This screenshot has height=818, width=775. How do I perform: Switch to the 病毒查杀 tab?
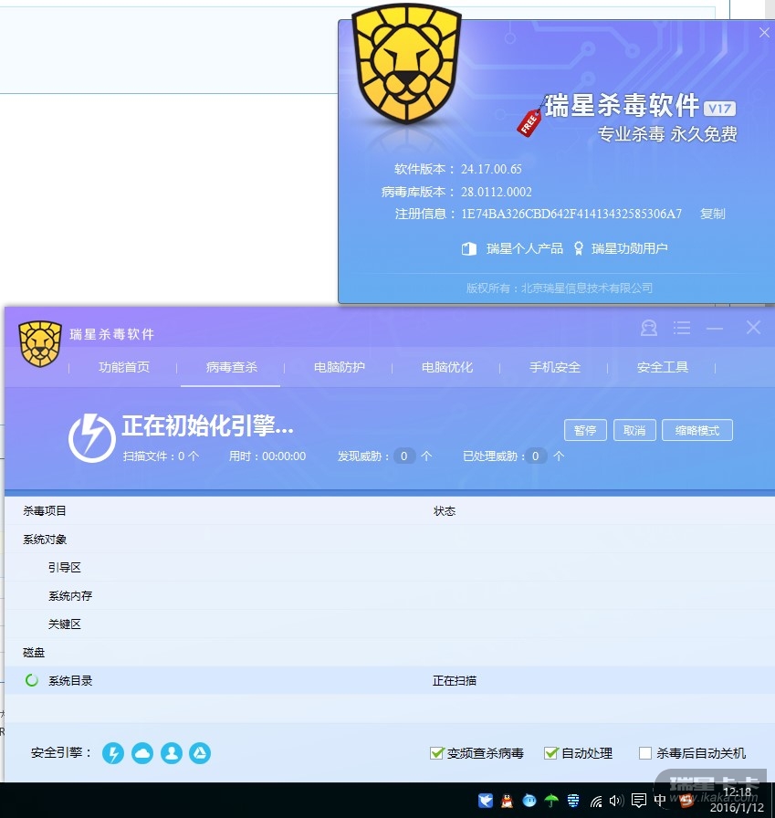231,367
